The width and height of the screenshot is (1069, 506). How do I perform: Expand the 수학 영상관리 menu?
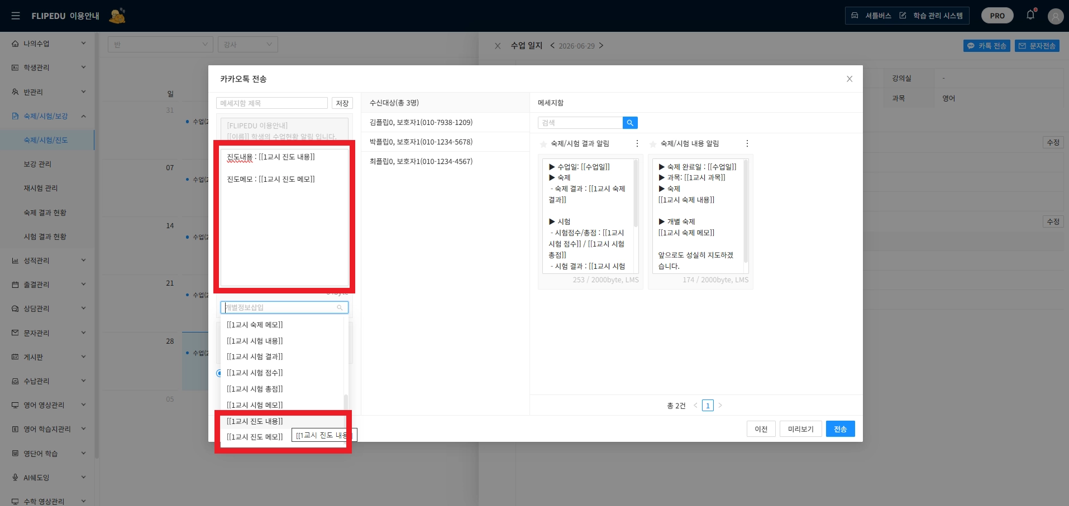click(x=84, y=501)
